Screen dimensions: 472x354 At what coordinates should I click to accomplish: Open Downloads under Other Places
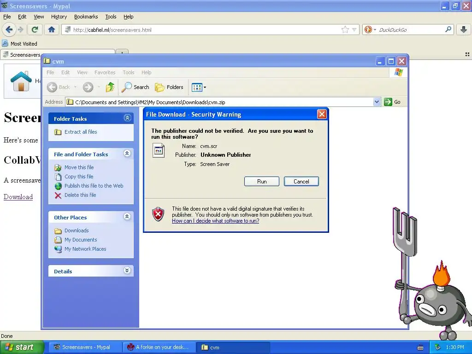77,230
